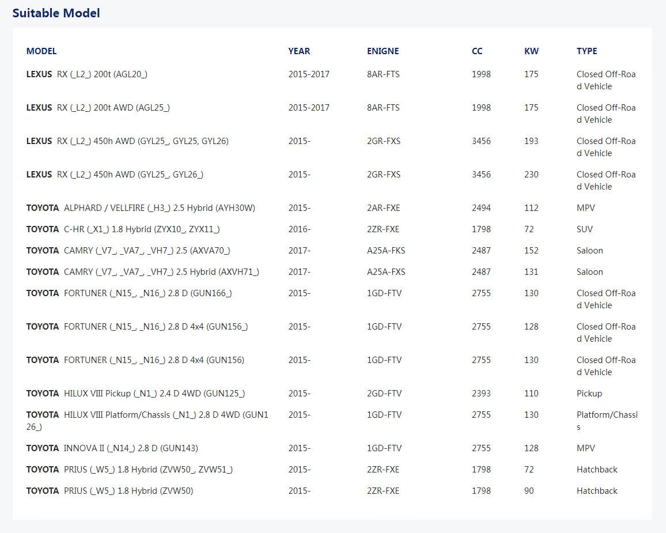Select TOYOTA PRIUS 1.8 Hybrid (ZVW50_, ZVW51_)
Screen dimensions: 666x533
[130, 469]
